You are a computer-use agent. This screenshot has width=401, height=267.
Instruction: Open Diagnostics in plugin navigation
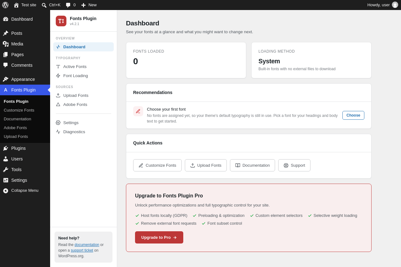[83, 132]
